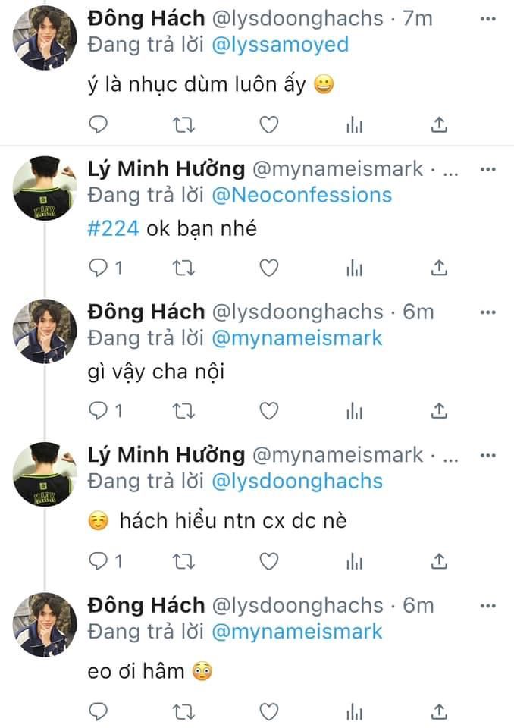Reply to the "hách hiểu ntn cx dc nè" tweet
This screenshot has width=514, height=728.
99,560
